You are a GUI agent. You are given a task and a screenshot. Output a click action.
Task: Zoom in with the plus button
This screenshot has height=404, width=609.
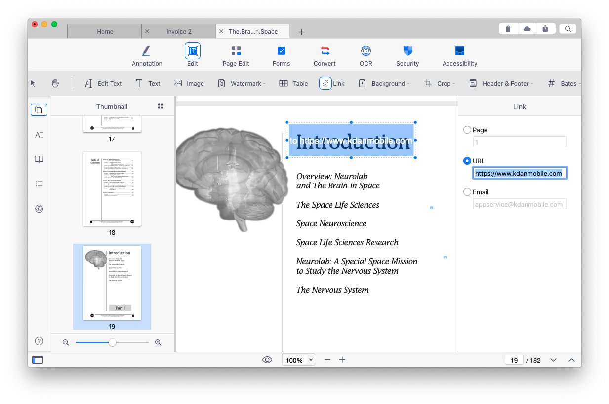click(342, 360)
